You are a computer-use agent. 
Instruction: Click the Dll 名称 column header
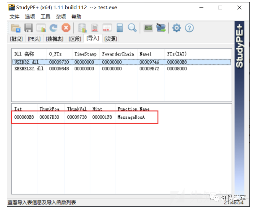pos(29,54)
